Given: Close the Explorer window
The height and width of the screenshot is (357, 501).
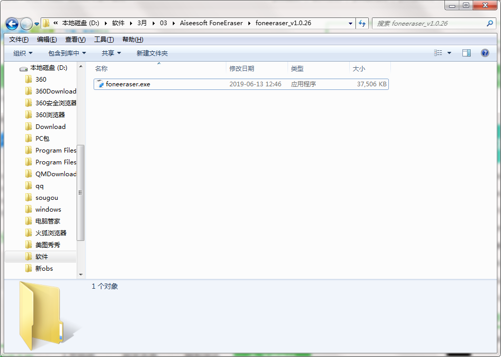Looking at the screenshot, I should click(x=485, y=6).
